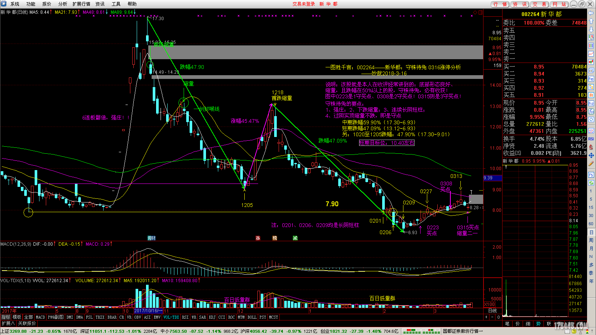This screenshot has width=596, height=335.
Task: Click the antenna signal icon in status bar
Action: [581, 331]
